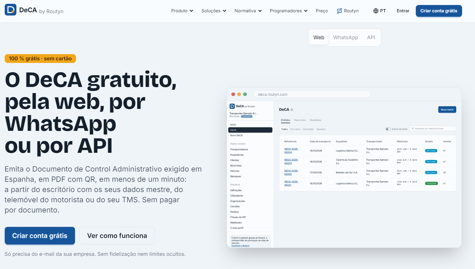
Task: Expand the Programadores menu chevron
Action: coord(306,11)
